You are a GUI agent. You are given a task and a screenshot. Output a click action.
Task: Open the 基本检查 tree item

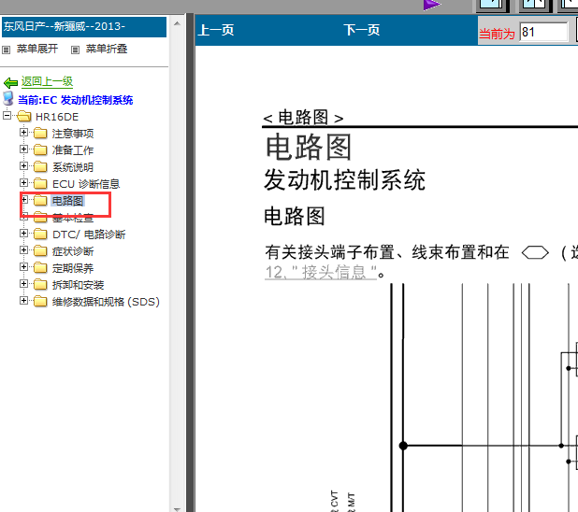click(x=73, y=218)
